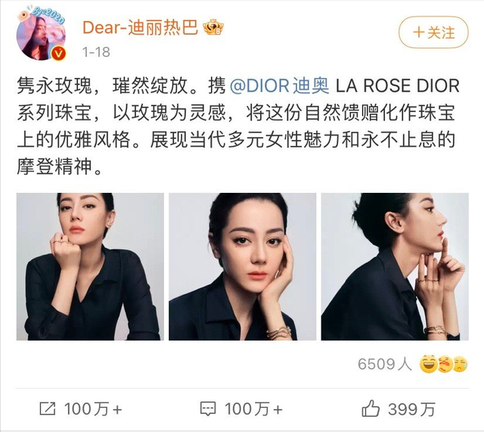Open the Dear-迪丽热巴 username

(140, 27)
